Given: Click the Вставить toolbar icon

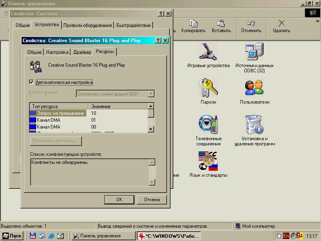Looking at the screenshot, I should click(221, 23).
